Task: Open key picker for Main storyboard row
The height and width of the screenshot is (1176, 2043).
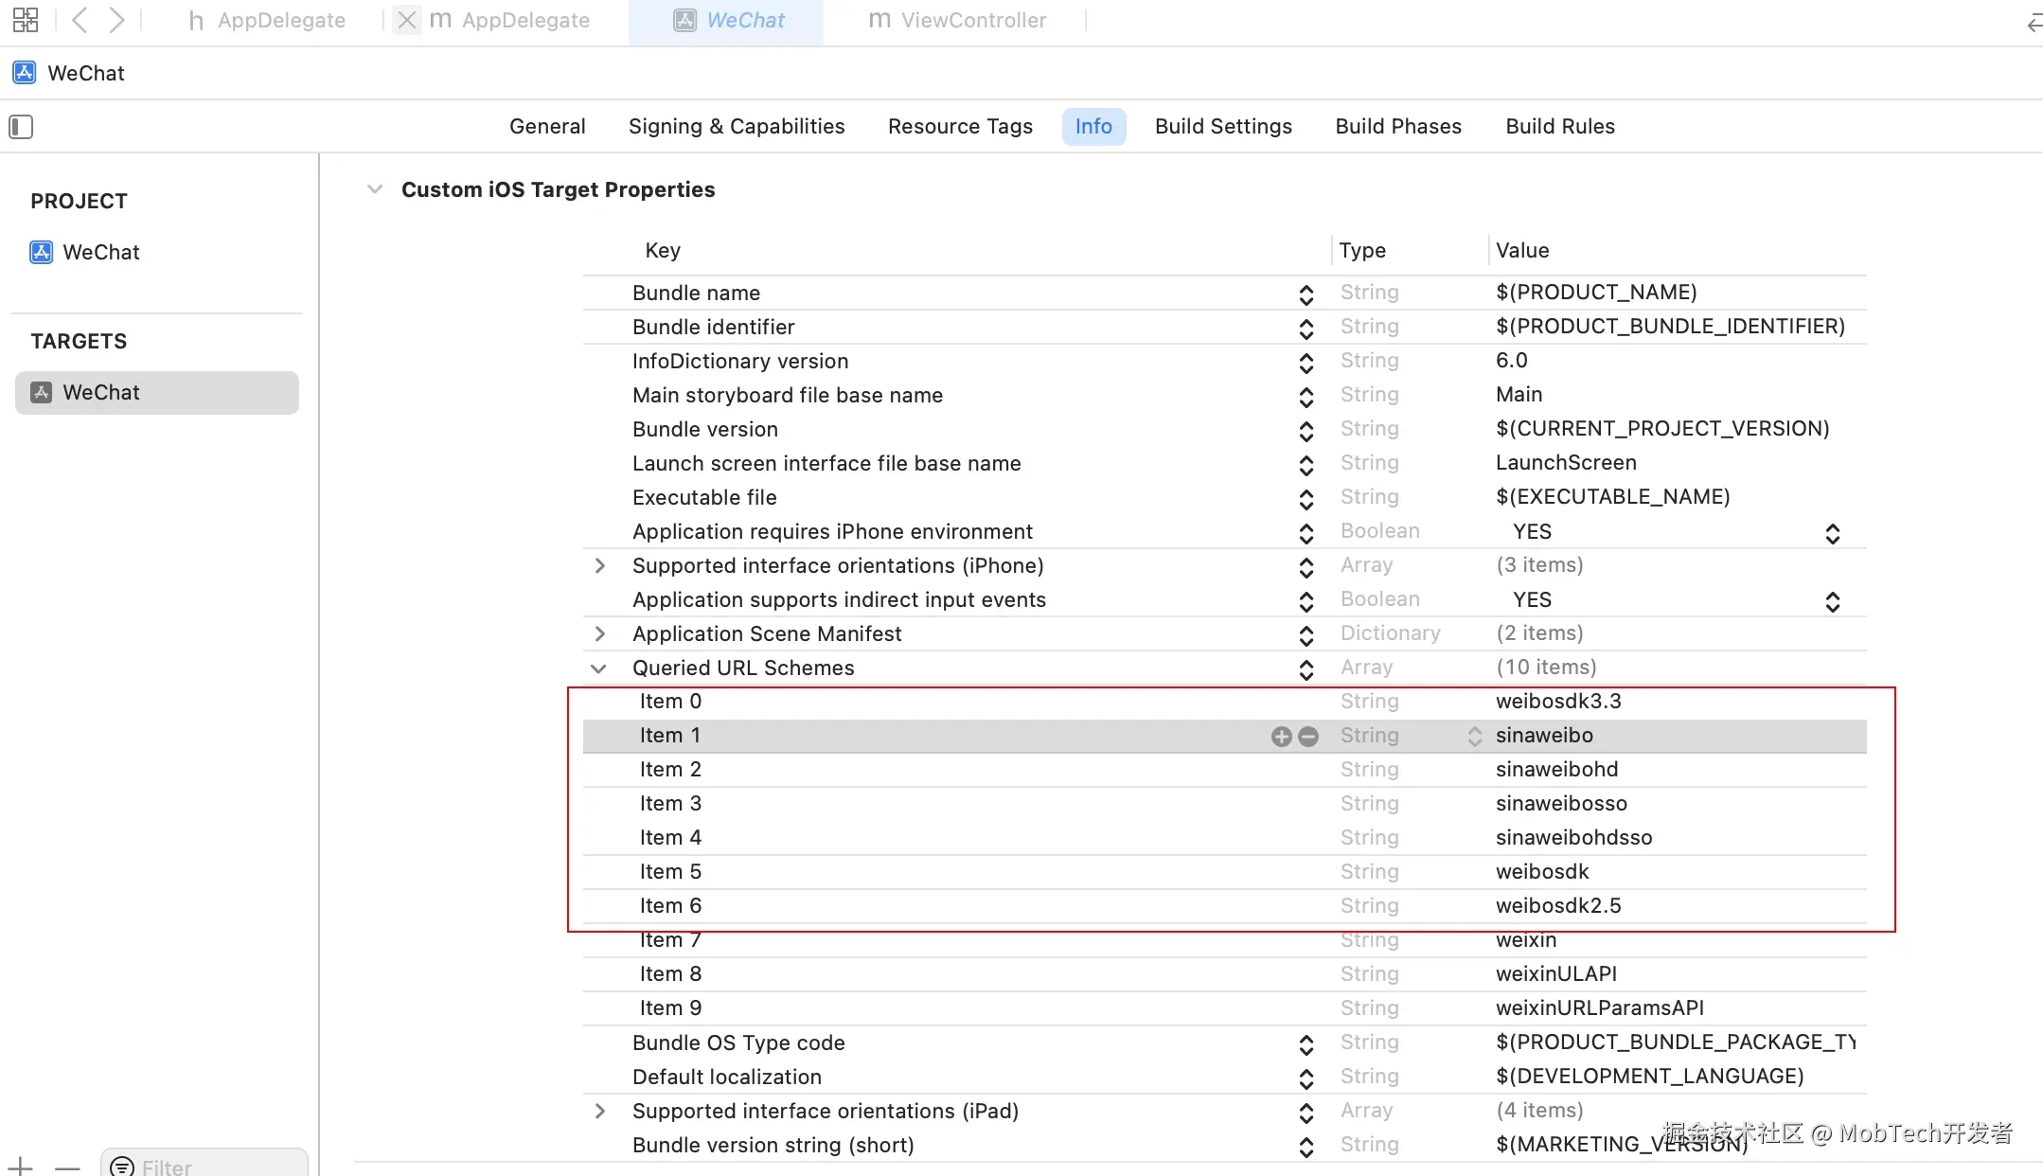Action: coord(1306,397)
